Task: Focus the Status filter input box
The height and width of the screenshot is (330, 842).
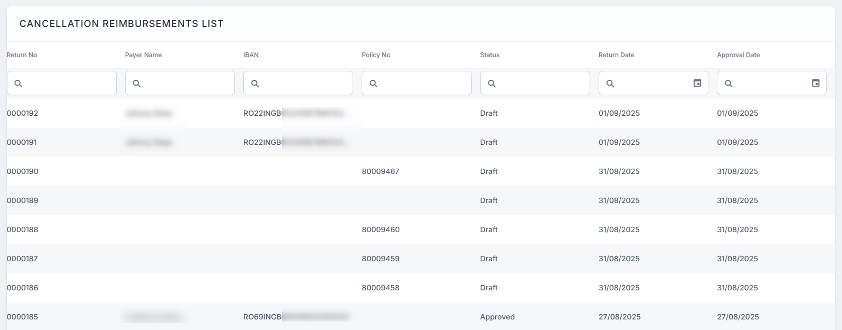Action: click(x=541, y=84)
